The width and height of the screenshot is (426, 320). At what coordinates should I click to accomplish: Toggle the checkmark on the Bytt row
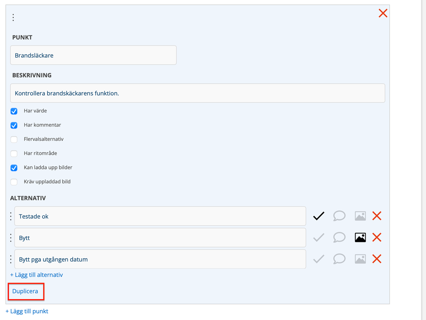[x=319, y=237]
